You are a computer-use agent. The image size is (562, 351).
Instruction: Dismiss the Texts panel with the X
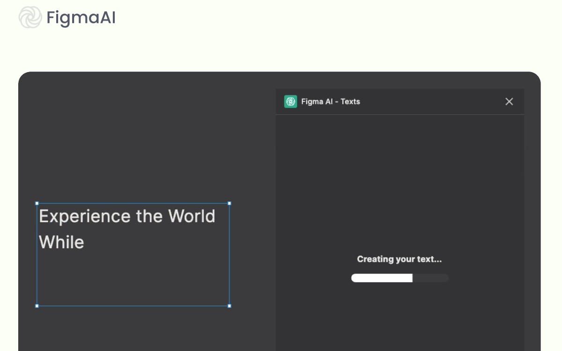pyautogui.click(x=509, y=101)
